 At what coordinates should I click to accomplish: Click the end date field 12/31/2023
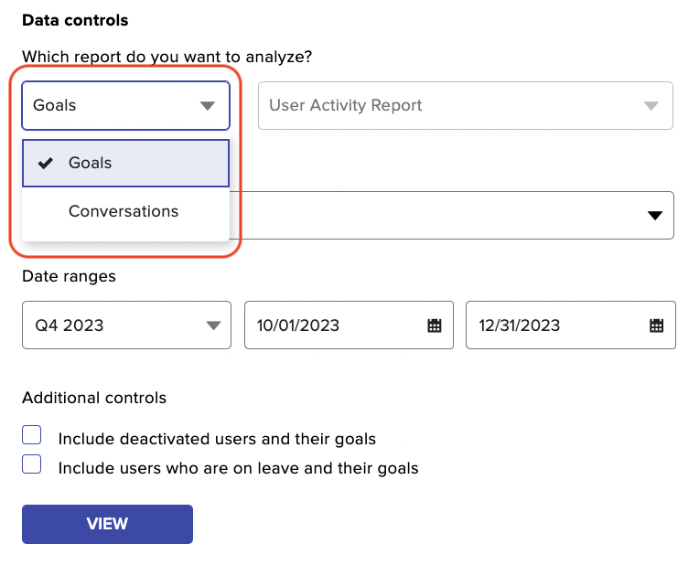click(571, 325)
